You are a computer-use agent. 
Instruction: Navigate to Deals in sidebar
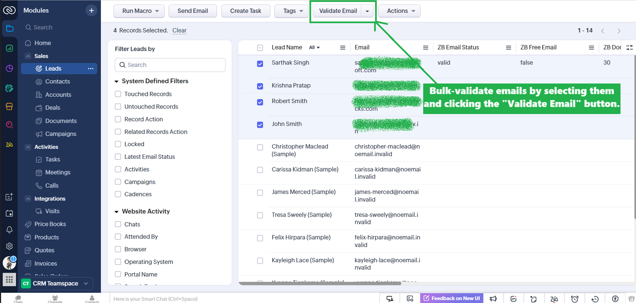(x=52, y=108)
